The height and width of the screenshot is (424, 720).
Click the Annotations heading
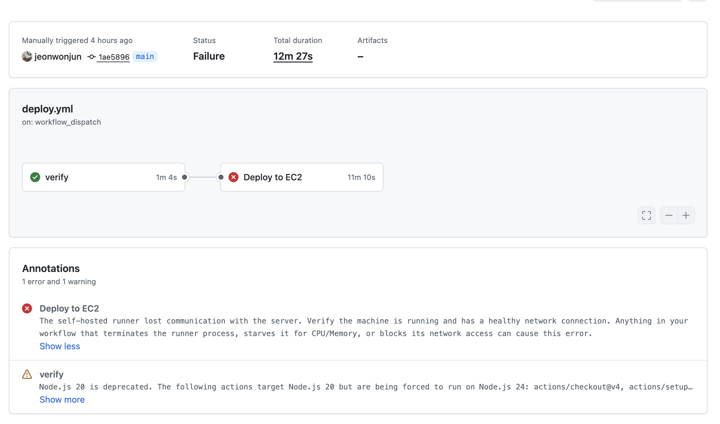point(51,269)
